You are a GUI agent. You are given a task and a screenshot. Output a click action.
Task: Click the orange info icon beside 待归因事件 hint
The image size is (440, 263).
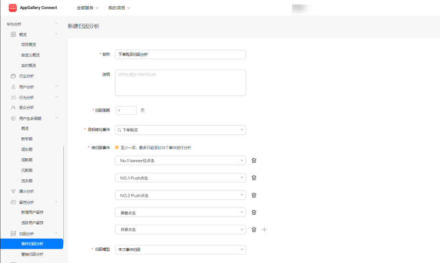tap(117, 148)
